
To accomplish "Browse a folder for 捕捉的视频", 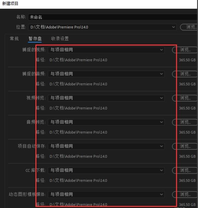I will [185, 50].
